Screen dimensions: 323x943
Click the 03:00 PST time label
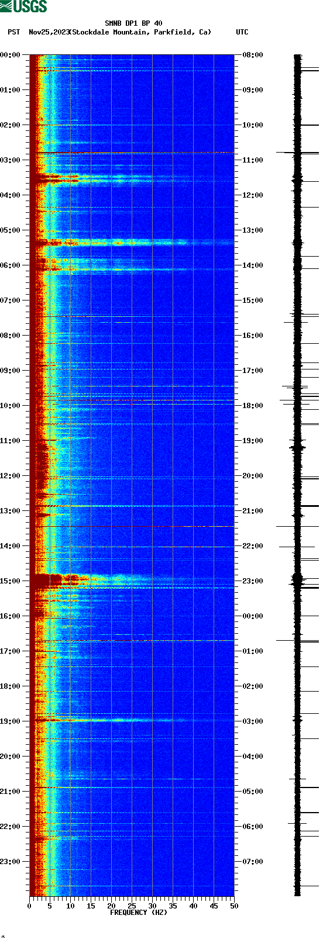(x=11, y=160)
